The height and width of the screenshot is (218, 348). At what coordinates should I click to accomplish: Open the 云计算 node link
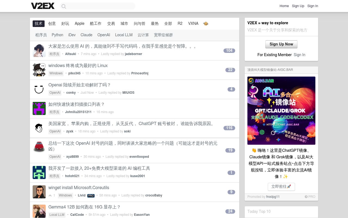click(143, 35)
